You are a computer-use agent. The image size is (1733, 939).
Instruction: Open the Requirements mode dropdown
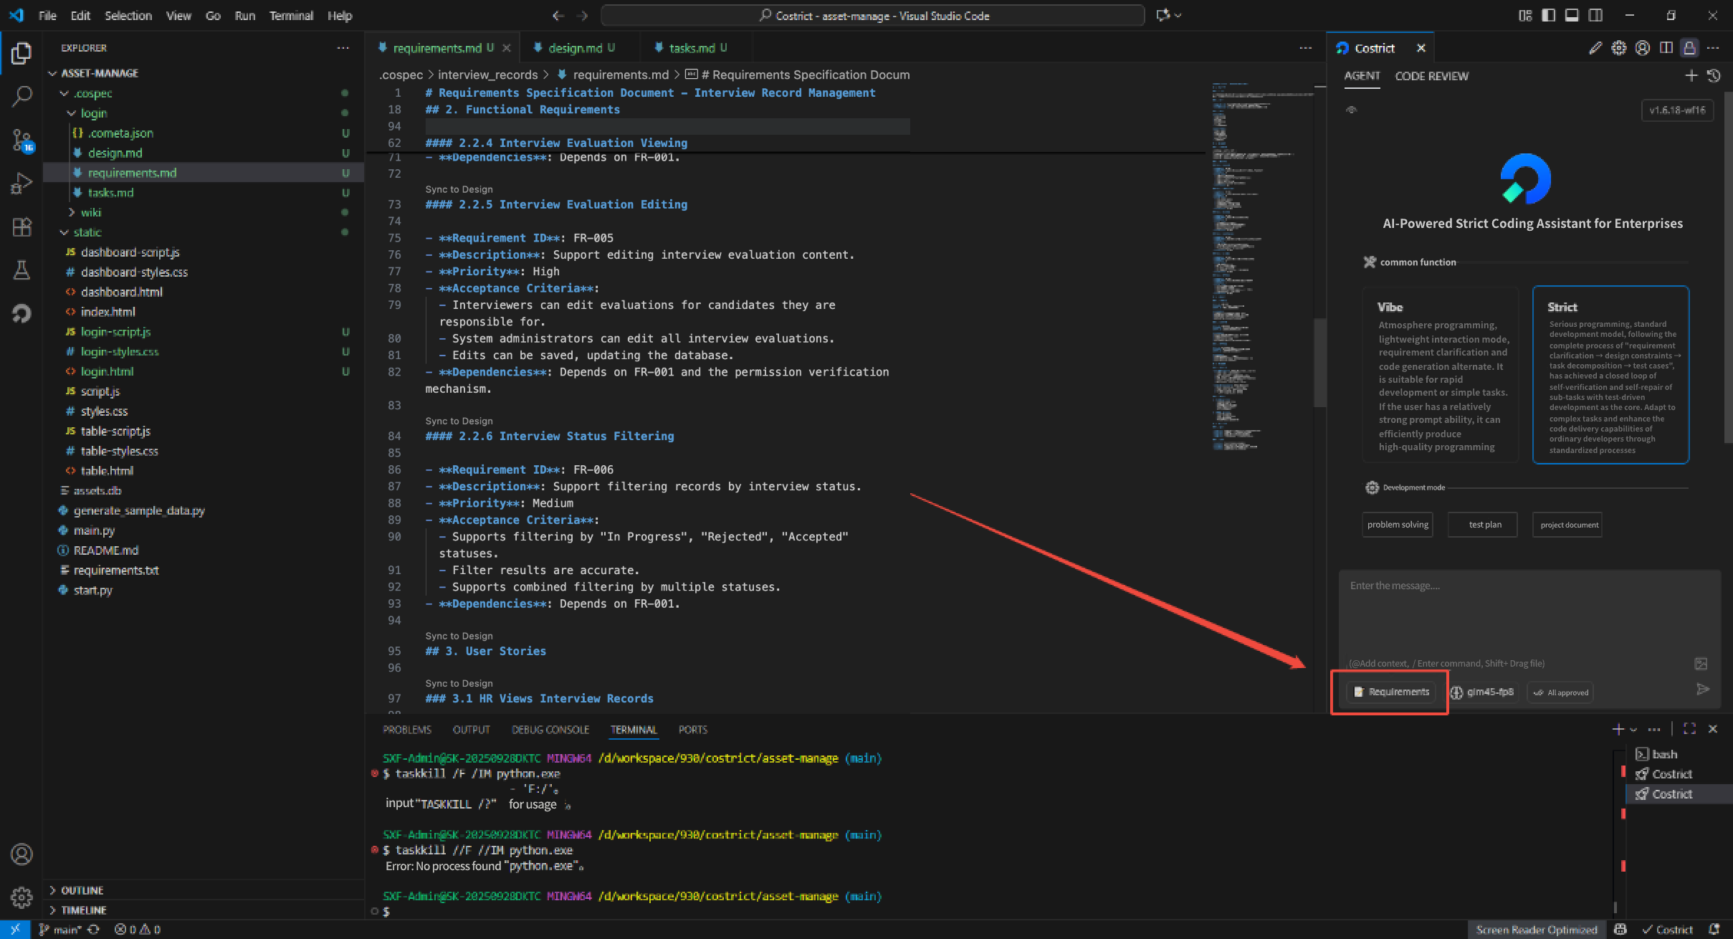point(1390,692)
